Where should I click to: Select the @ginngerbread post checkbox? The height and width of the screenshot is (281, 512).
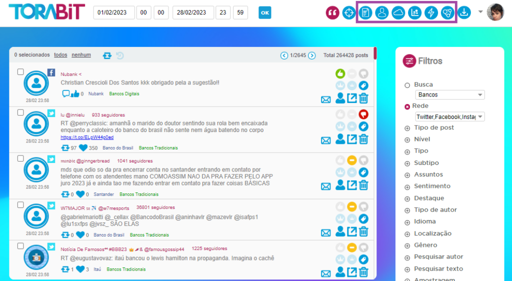[x=20, y=158]
